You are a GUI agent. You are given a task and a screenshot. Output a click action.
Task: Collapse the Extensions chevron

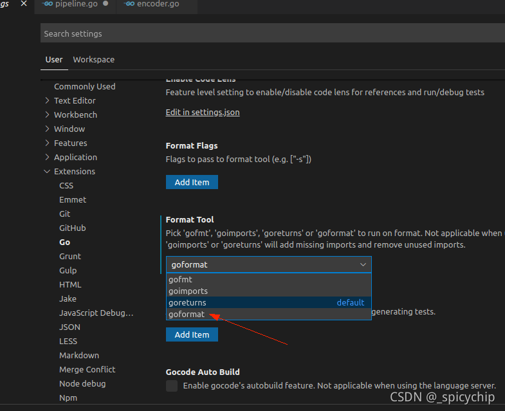click(x=47, y=171)
